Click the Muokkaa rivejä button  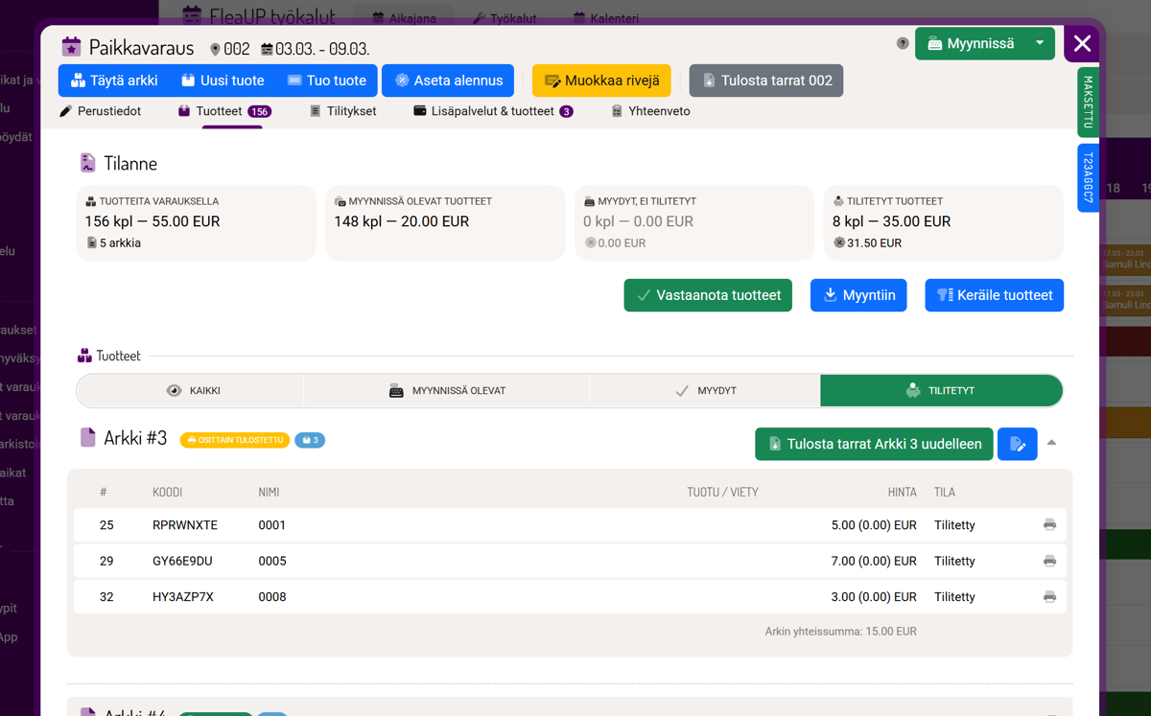[601, 81]
